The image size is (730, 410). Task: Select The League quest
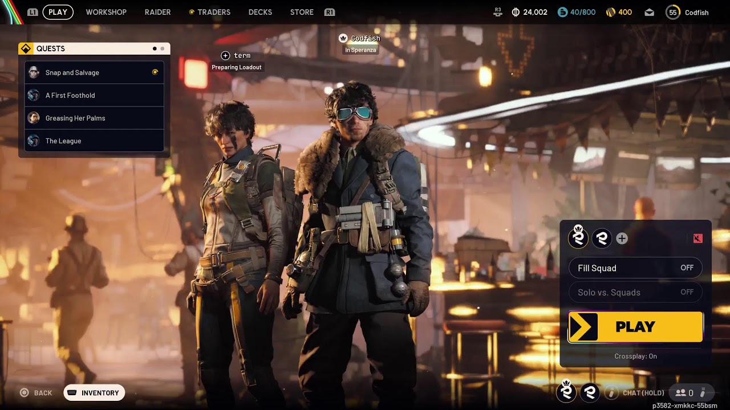[94, 141]
